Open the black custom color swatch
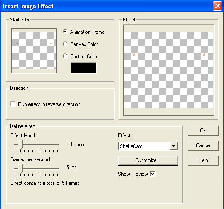The width and height of the screenshot is (224, 209). (84, 68)
